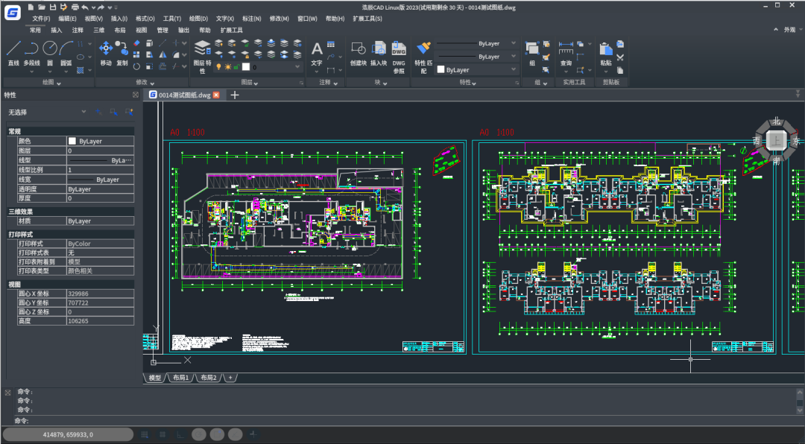This screenshot has width=805, height=444.
Task: Click the 上 face of the view cube
Action: tap(776, 139)
